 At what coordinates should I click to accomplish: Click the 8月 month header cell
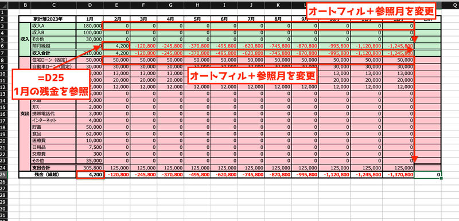pyautogui.click(x=278, y=19)
